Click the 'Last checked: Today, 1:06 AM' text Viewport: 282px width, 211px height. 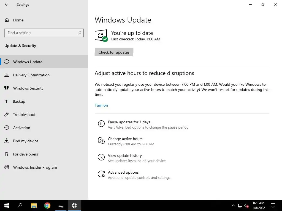135,39
